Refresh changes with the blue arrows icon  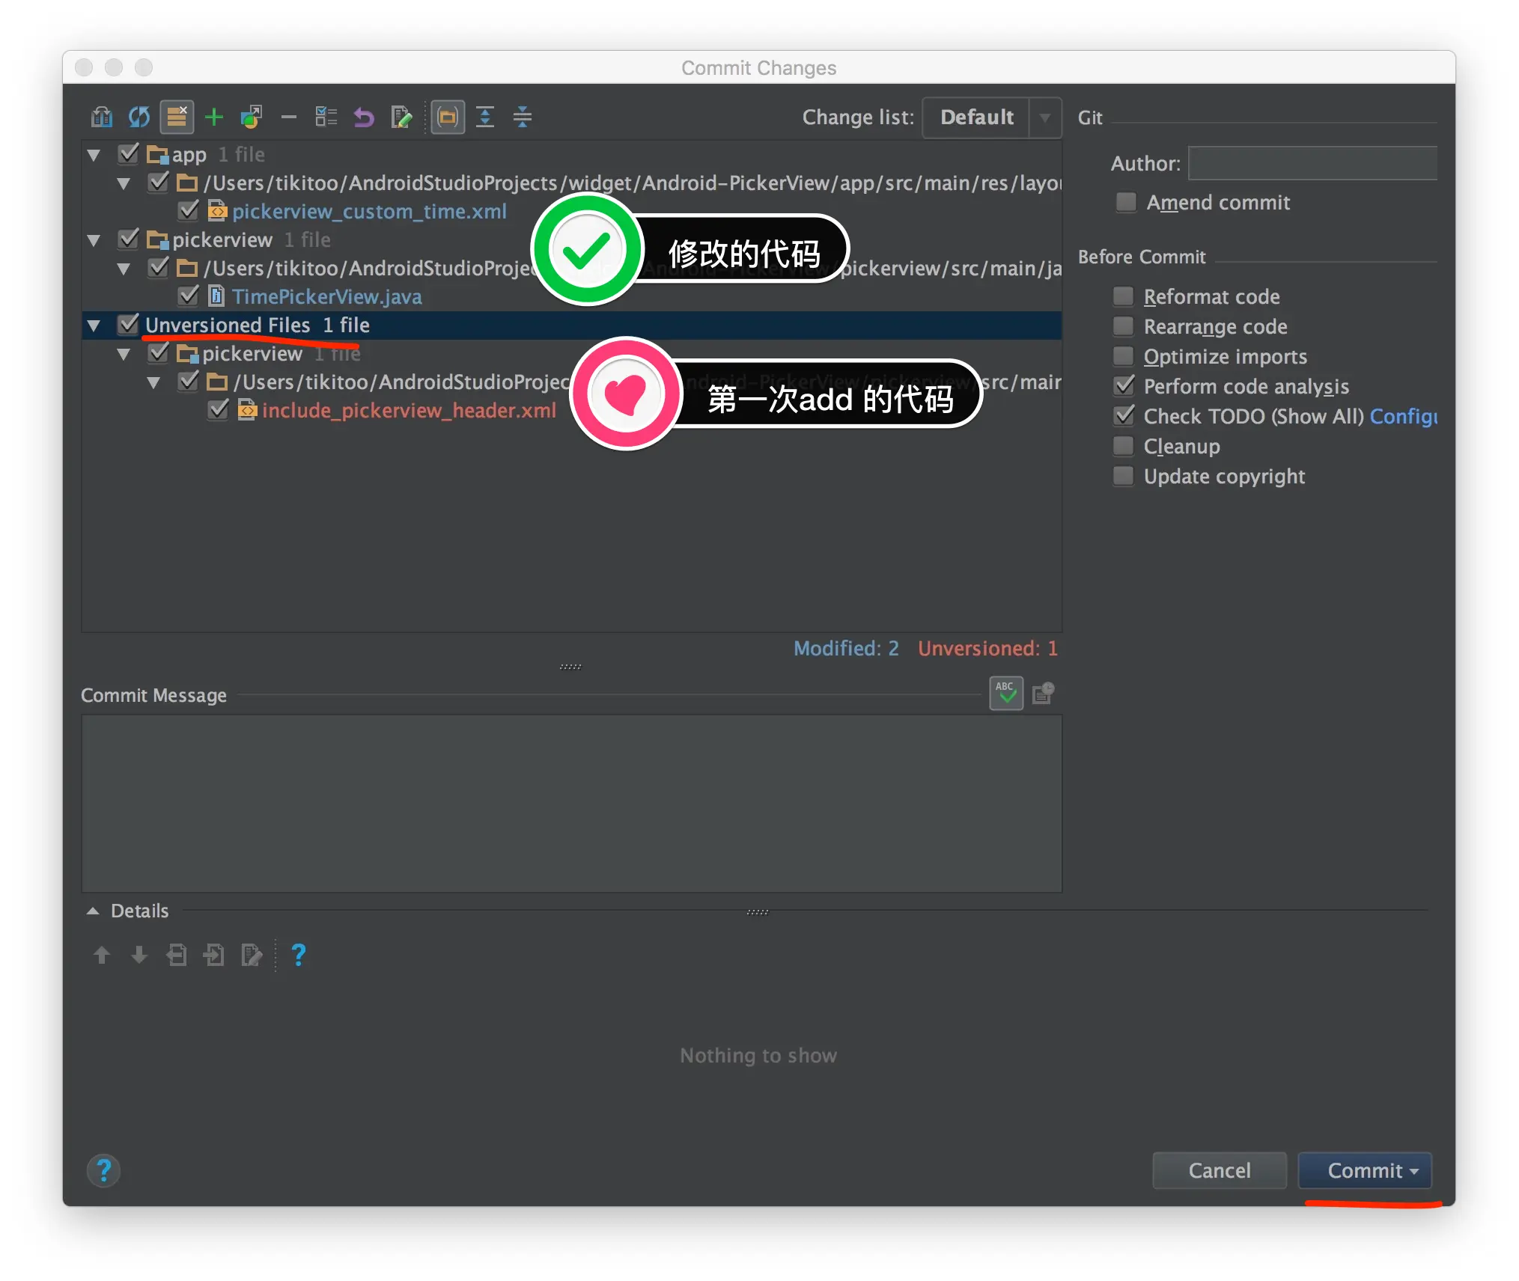(139, 117)
